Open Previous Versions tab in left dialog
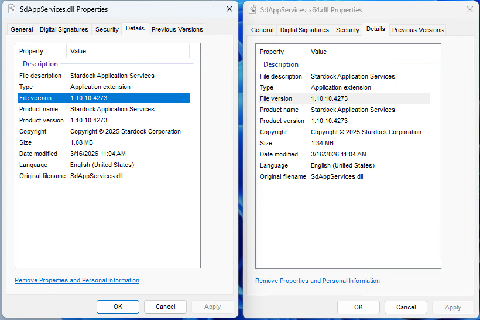 177,29
